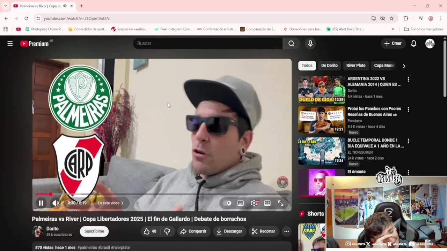Image resolution: width=447 pixels, height=251 pixels.
Task: Click the #palmeiras hashtag
Action: (87, 248)
